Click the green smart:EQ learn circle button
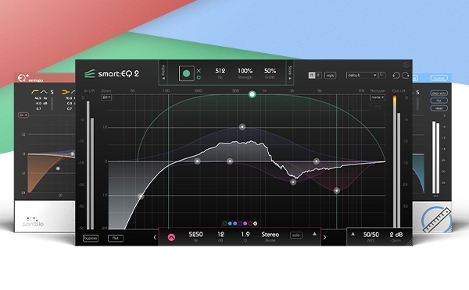The image size is (469, 290). [186, 73]
